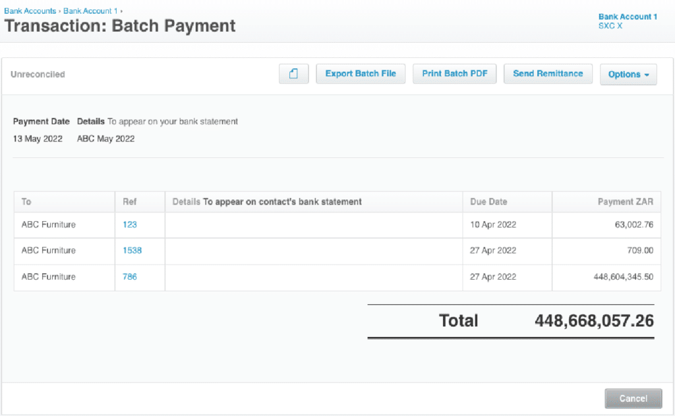Select the 10 Apr 2022 due date cell
675x416 pixels.
point(493,224)
